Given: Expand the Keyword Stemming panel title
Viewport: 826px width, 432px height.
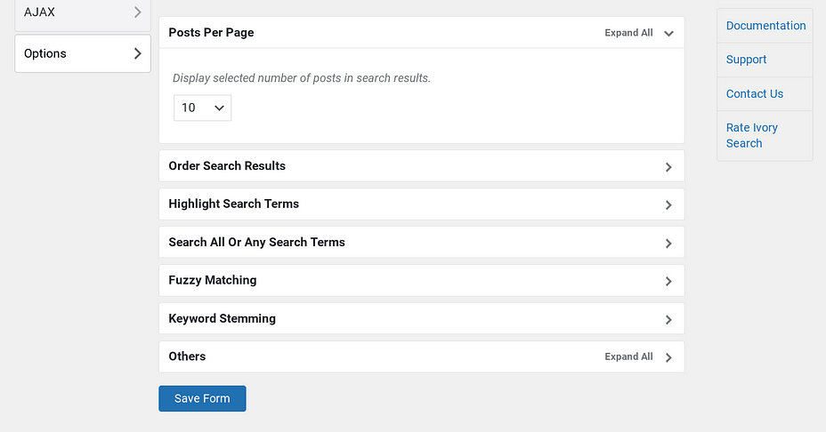Looking at the screenshot, I should [x=222, y=318].
